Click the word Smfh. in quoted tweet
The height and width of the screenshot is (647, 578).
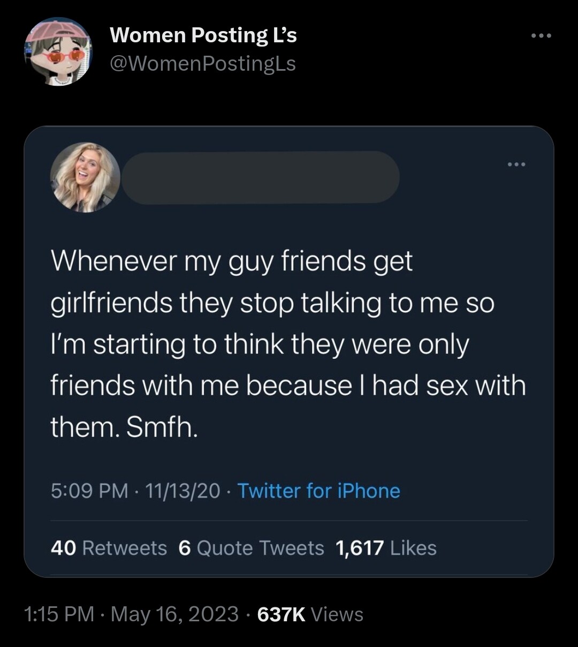tap(162, 427)
